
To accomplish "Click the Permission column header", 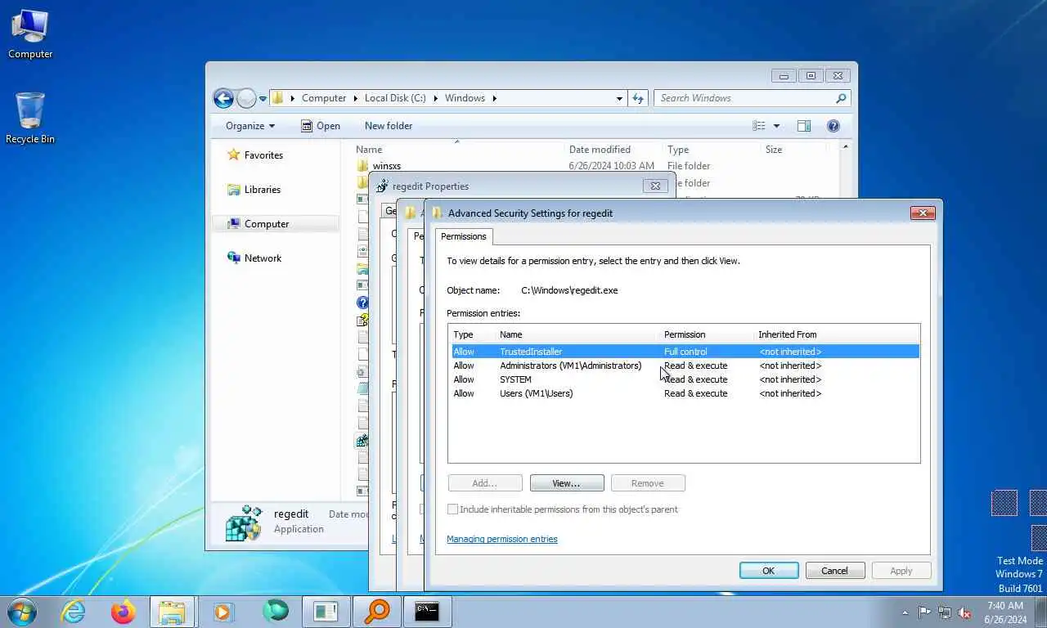I will pos(685,334).
